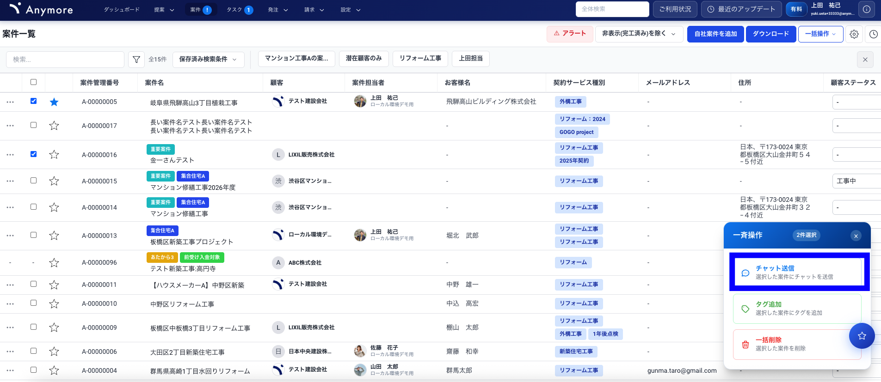Star case A-00000096

point(54,263)
